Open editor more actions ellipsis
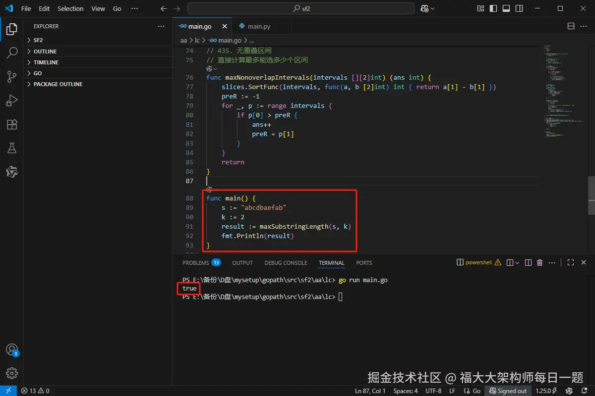Viewport: 595px width, 396px height. pos(584,26)
